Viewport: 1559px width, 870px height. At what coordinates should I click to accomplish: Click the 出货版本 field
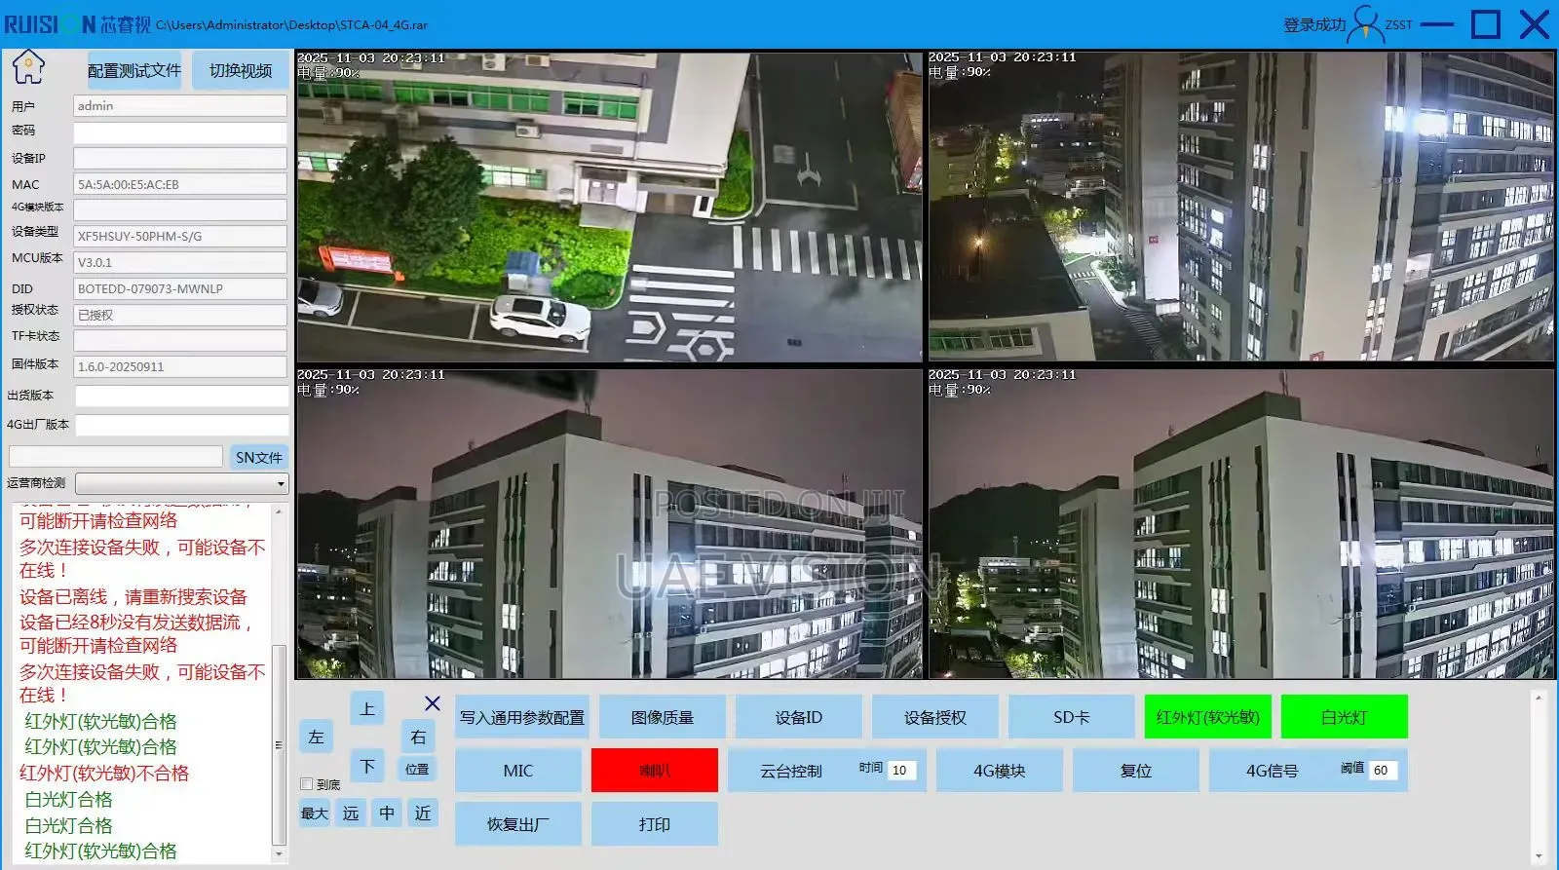click(181, 396)
